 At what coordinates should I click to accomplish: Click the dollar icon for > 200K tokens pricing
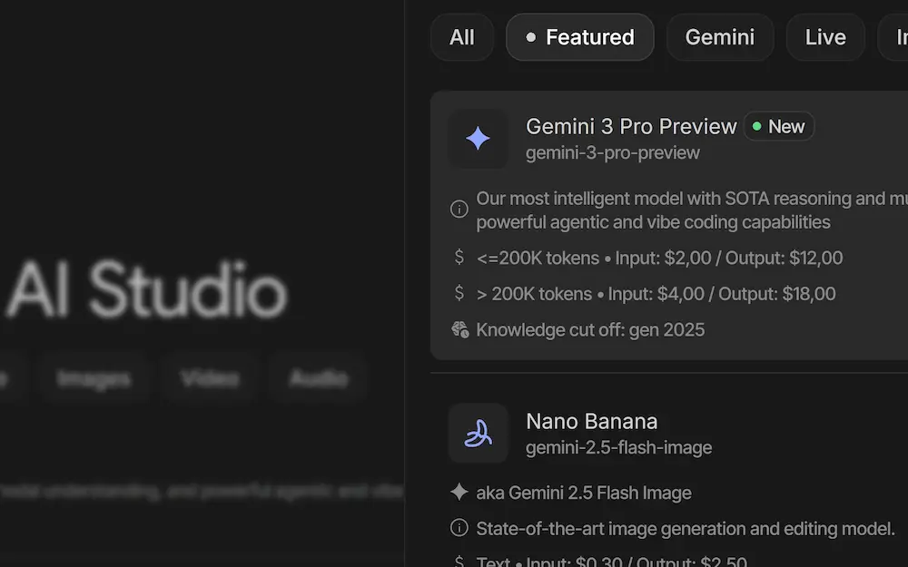click(x=459, y=293)
